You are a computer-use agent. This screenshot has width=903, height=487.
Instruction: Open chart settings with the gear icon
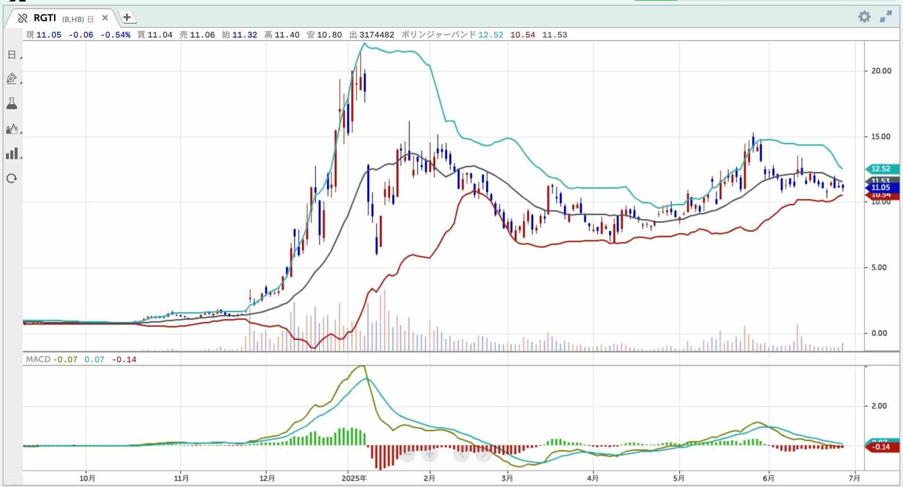[x=864, y=17]
